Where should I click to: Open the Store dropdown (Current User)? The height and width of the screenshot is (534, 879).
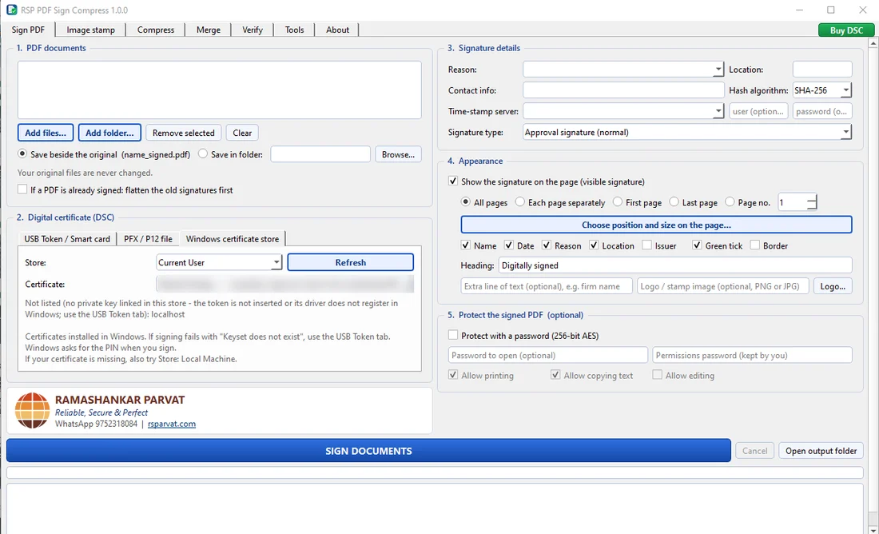(x=219, y=262)
